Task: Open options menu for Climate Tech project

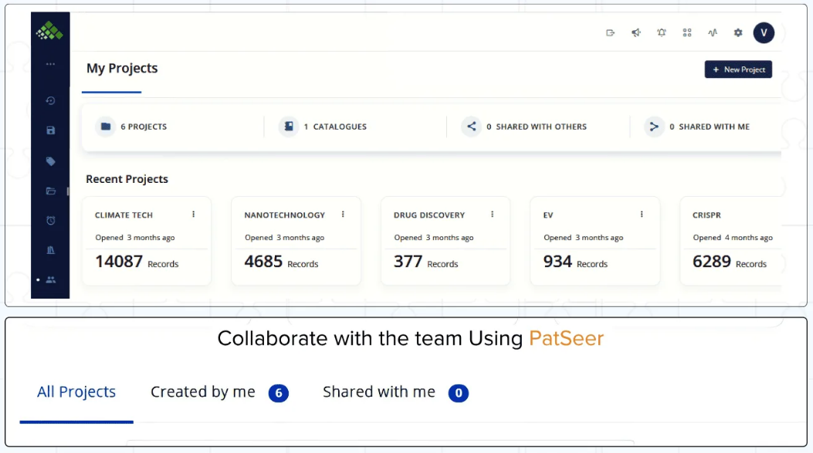Action: tap(193, 215)
